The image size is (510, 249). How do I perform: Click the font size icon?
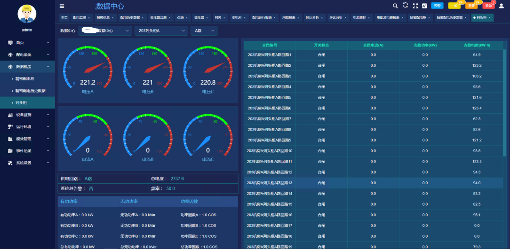tap(424, 6)
